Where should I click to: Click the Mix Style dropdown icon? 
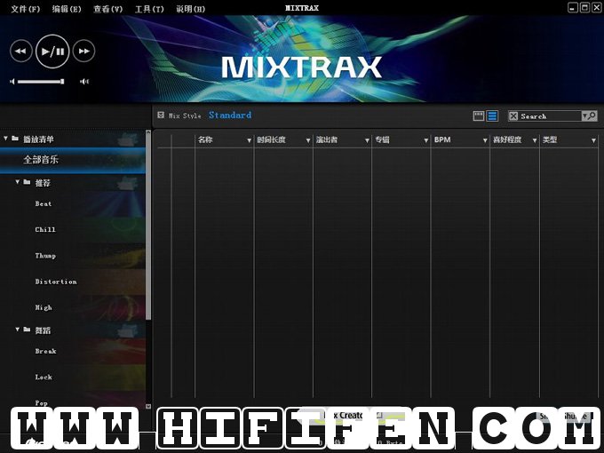tap(161, 115)
